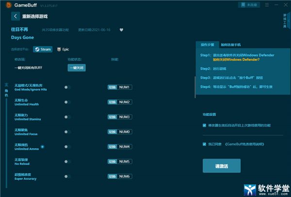This screenshot has height=197, width=291.
Task: Select the Epic platform
Action: [x=63, y=49]
